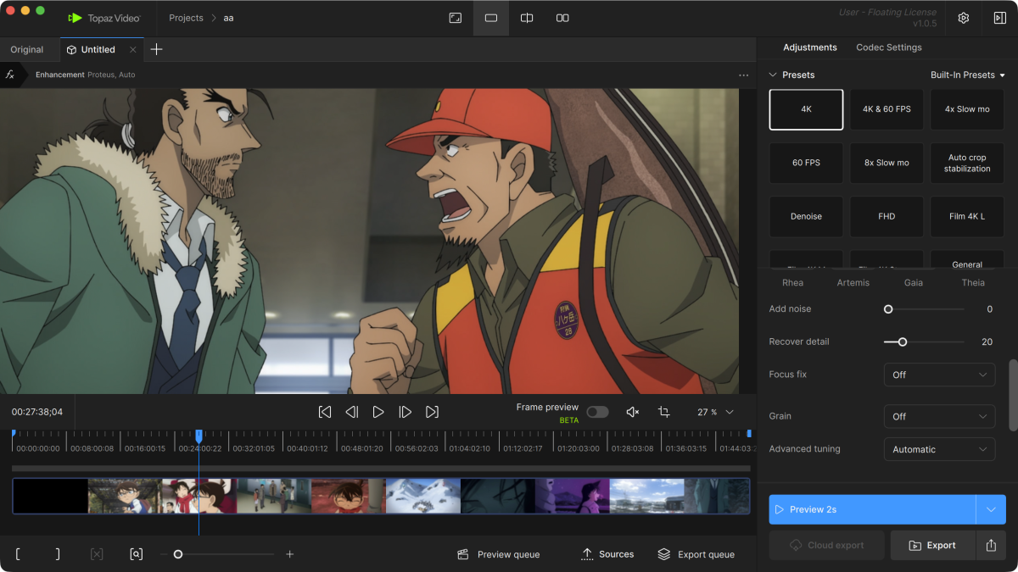Adjust the Recover detail slider
The image size is (1018, 572).
pyautogui.click(x=903, y=342)
